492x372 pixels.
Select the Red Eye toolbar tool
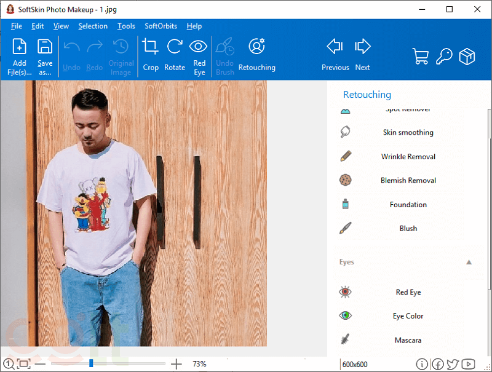[x=199, y=47]
